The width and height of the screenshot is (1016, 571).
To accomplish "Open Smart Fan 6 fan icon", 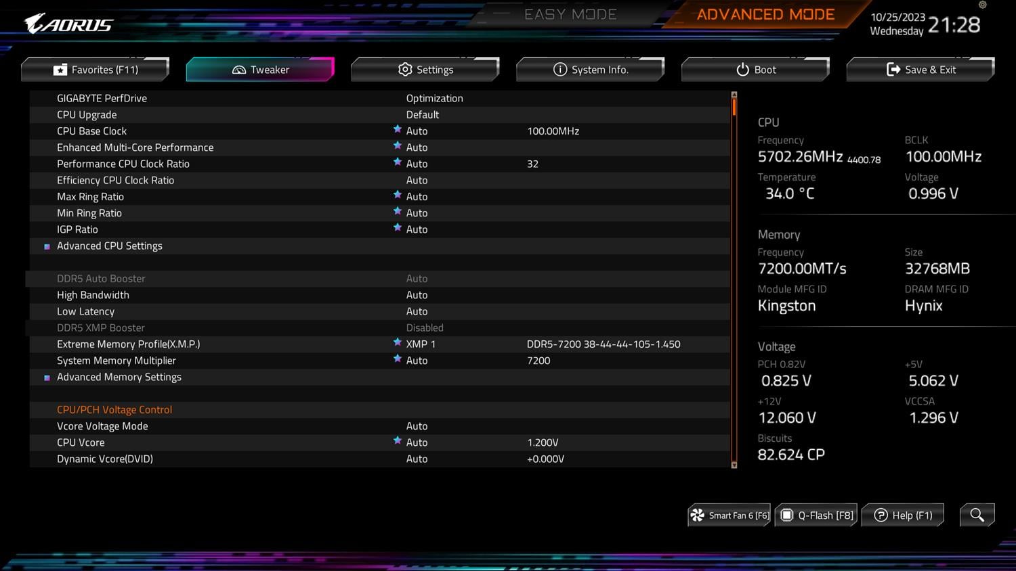I will [697, 516].
